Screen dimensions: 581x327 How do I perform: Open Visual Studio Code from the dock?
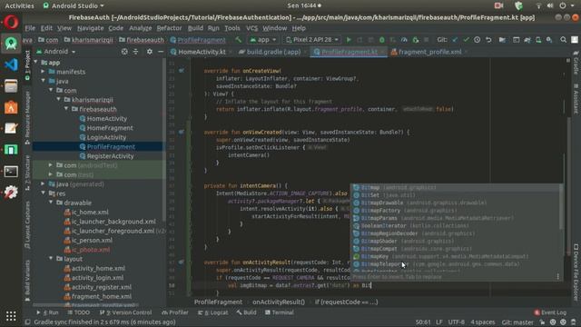tap(11, 64)
